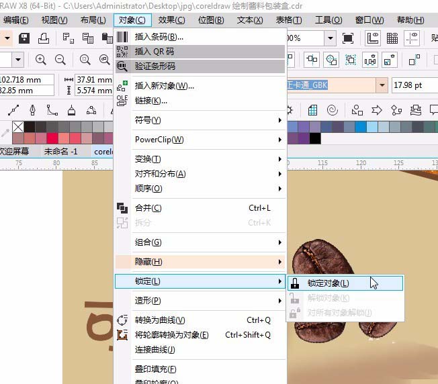
Task: Switch to the 欢迎屏幕 tab
Action: tap(15, 152)
